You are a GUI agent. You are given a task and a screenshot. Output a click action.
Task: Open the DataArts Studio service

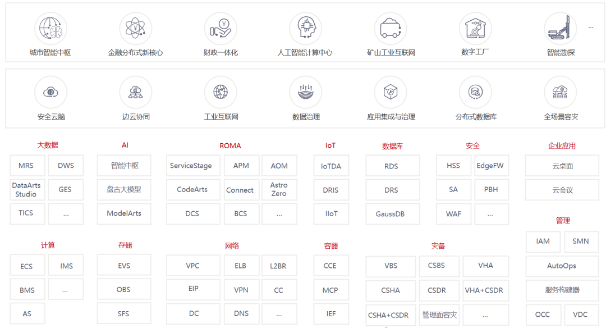pos(27,189)
